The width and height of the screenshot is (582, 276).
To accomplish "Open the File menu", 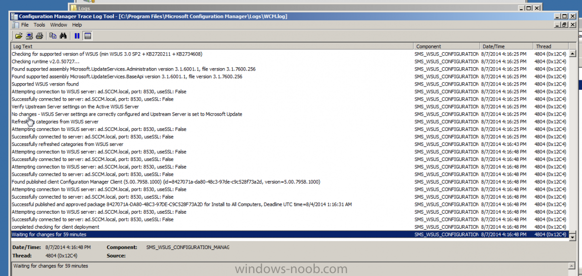I will pos(25,25).
